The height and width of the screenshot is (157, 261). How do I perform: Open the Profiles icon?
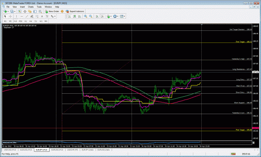pyautogui.click(x=12, y=11)
